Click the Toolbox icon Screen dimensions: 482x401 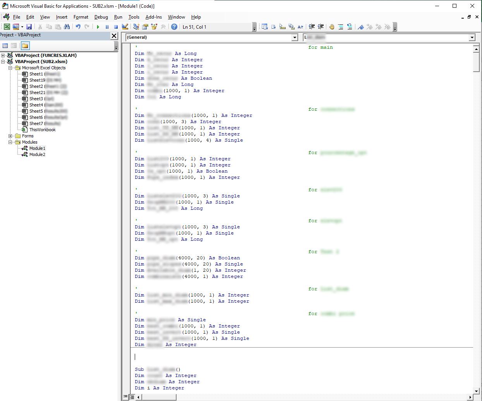tap(163, 27)
